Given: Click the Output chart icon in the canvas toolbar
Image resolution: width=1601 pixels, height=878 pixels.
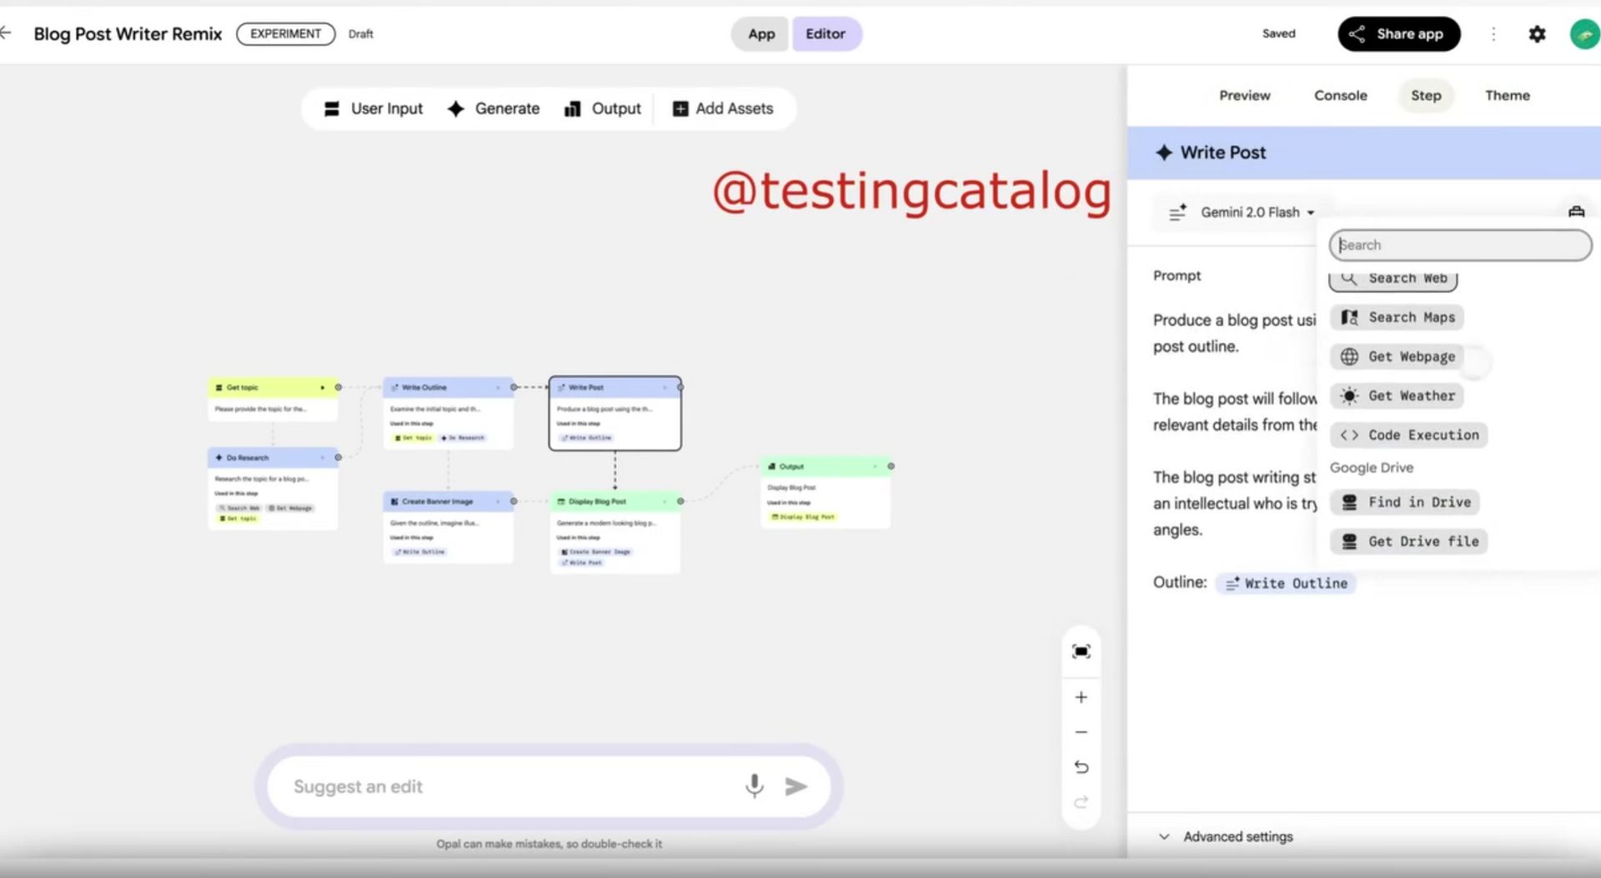Looking at the screenshot, I should pyautogui.click(x=572, y=109).
